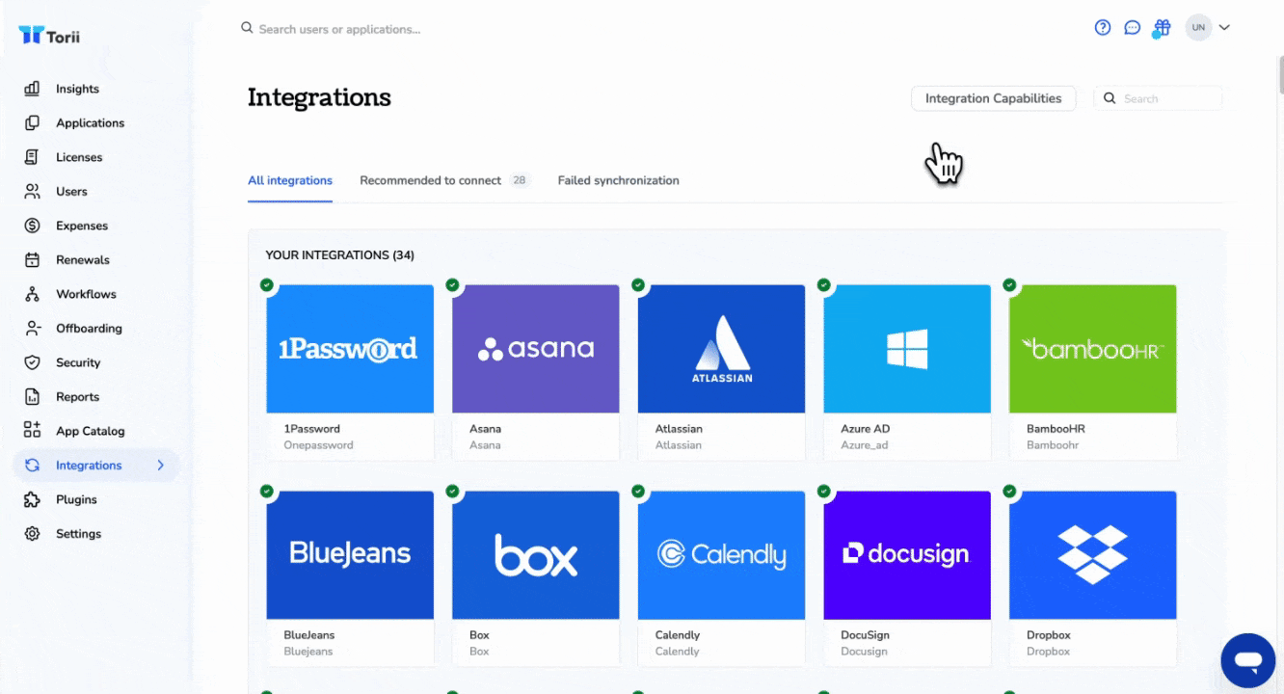Go to Insights in the sidebar

pos(77,89)
